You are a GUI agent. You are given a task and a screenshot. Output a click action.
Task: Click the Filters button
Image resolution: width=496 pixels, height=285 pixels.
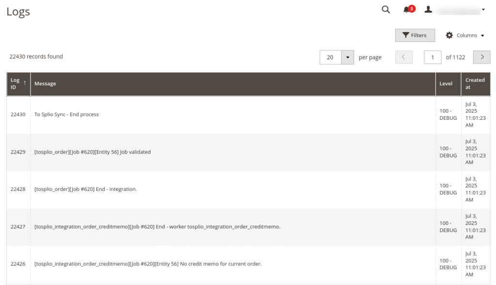pos(415,35)
